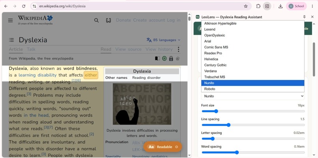Go back to the previous browser page
318x158 pixels.
[6, 6]
